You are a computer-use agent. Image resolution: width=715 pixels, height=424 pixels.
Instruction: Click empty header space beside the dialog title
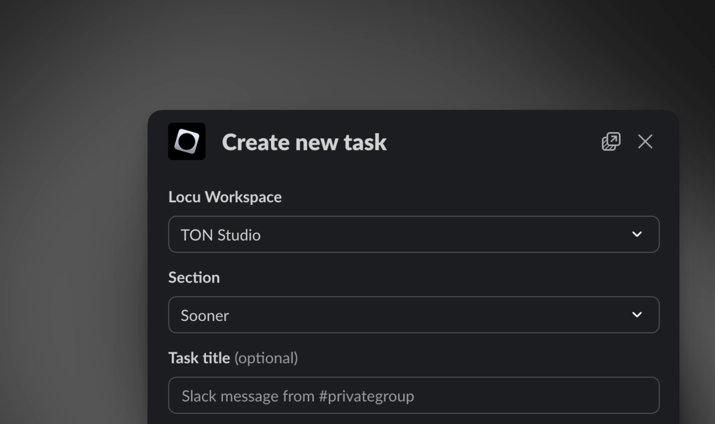(x=489, y=142)
